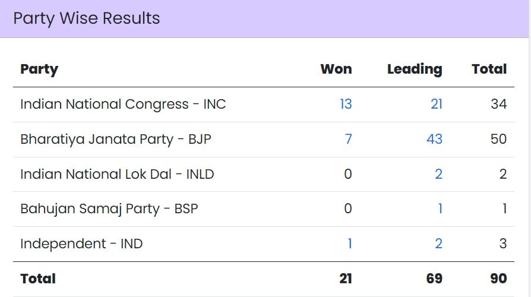Select Bahujan Samaj Party row label
The width and height of the screenshot is (531, 297).
pos(109,208)
